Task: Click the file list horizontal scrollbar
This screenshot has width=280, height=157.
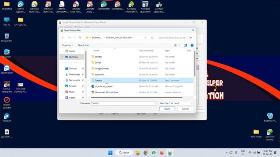Action: (136, 97)
